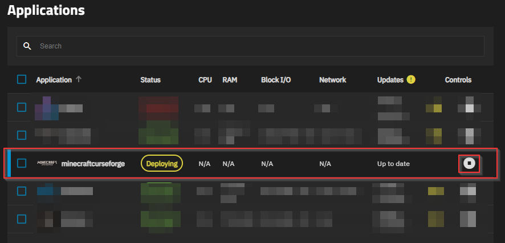Click the Block I/O column header

click(276, 80)
